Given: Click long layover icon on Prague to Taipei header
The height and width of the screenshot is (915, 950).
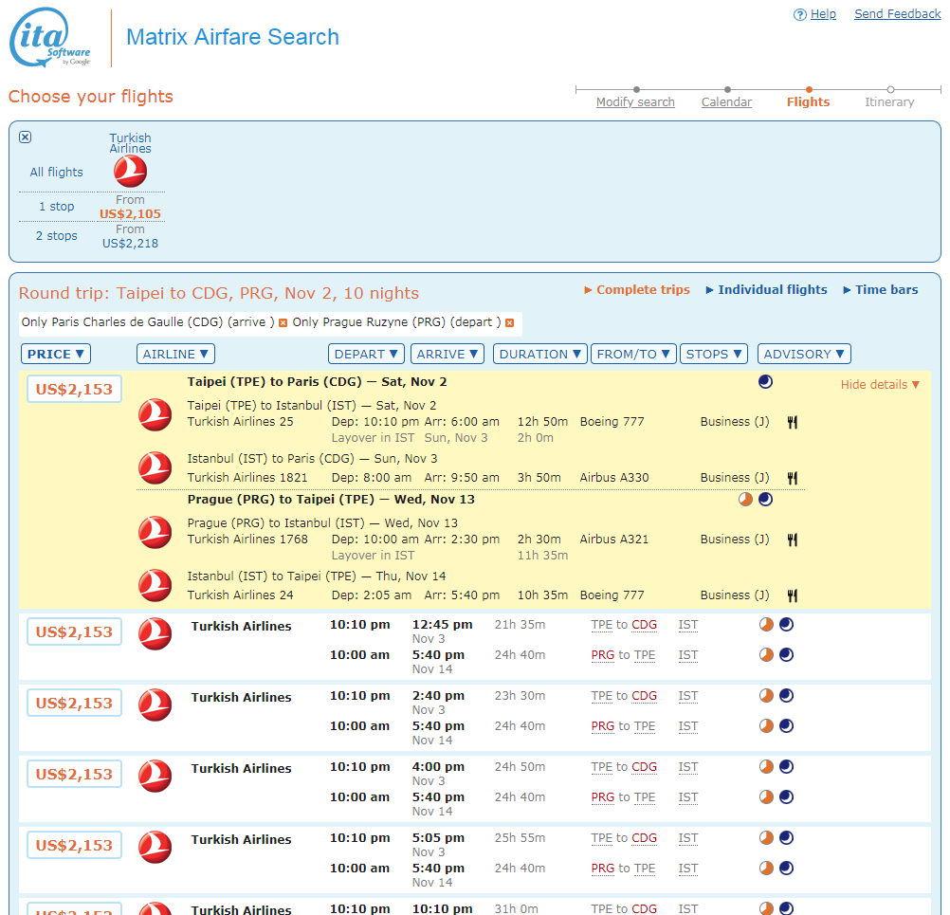Looking at the screenshot, I should coord(745,500).
